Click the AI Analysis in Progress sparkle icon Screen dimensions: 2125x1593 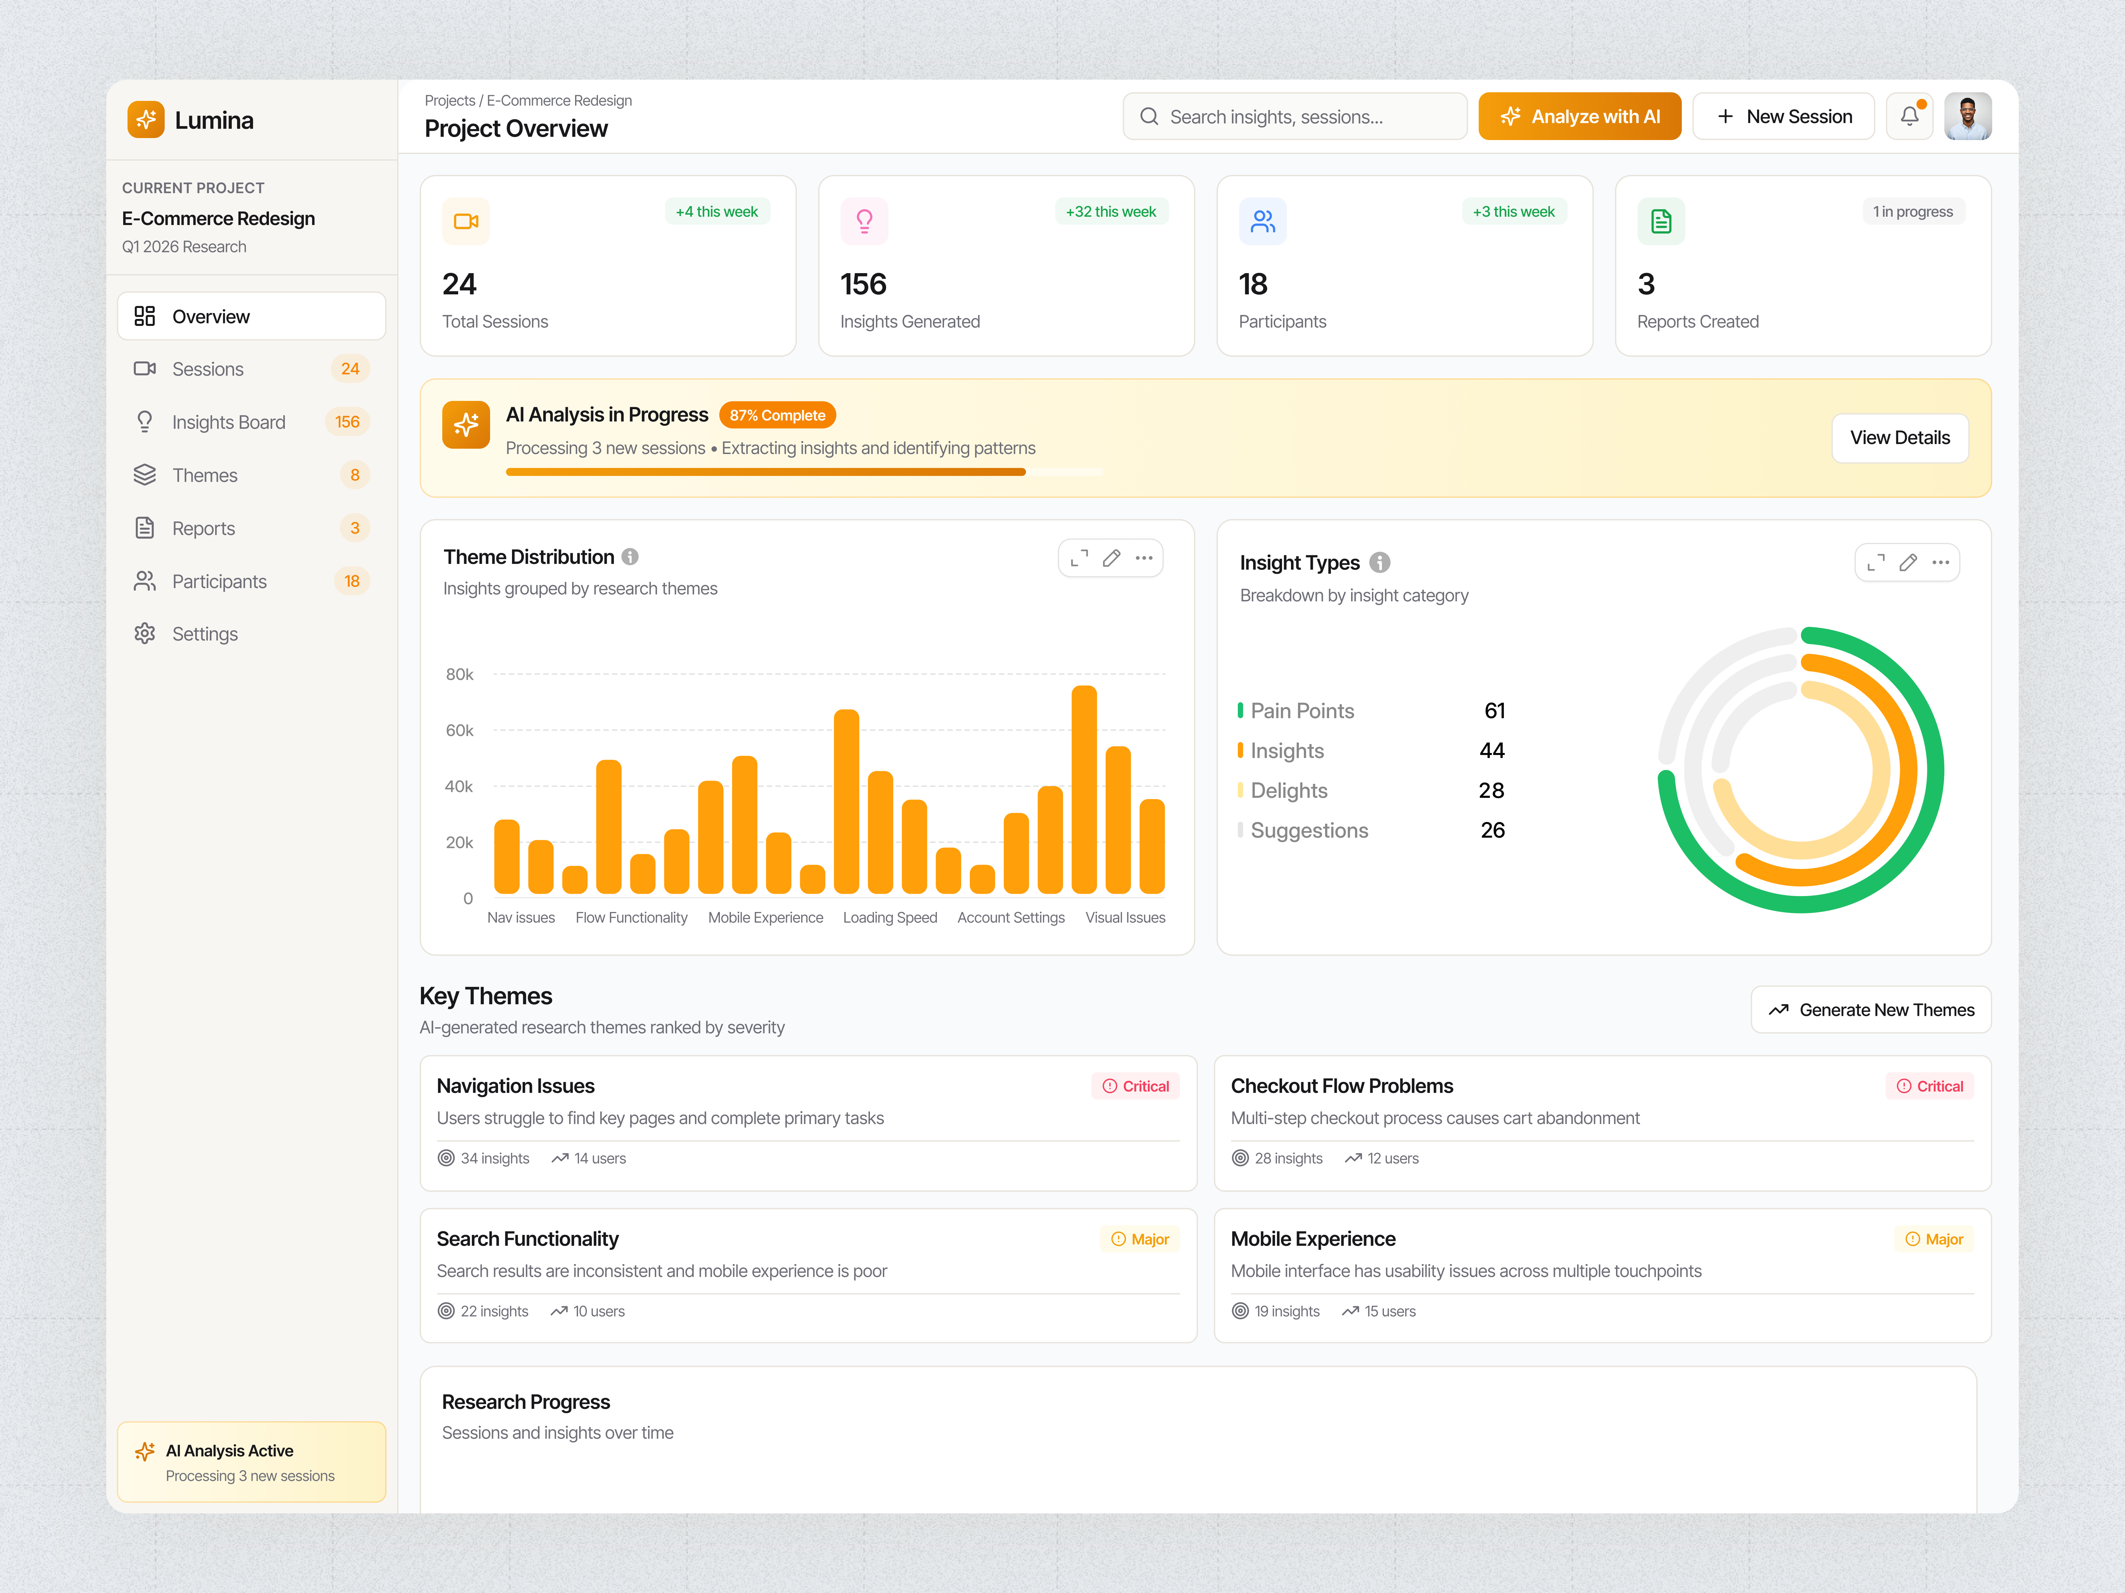tap(466, 424)
